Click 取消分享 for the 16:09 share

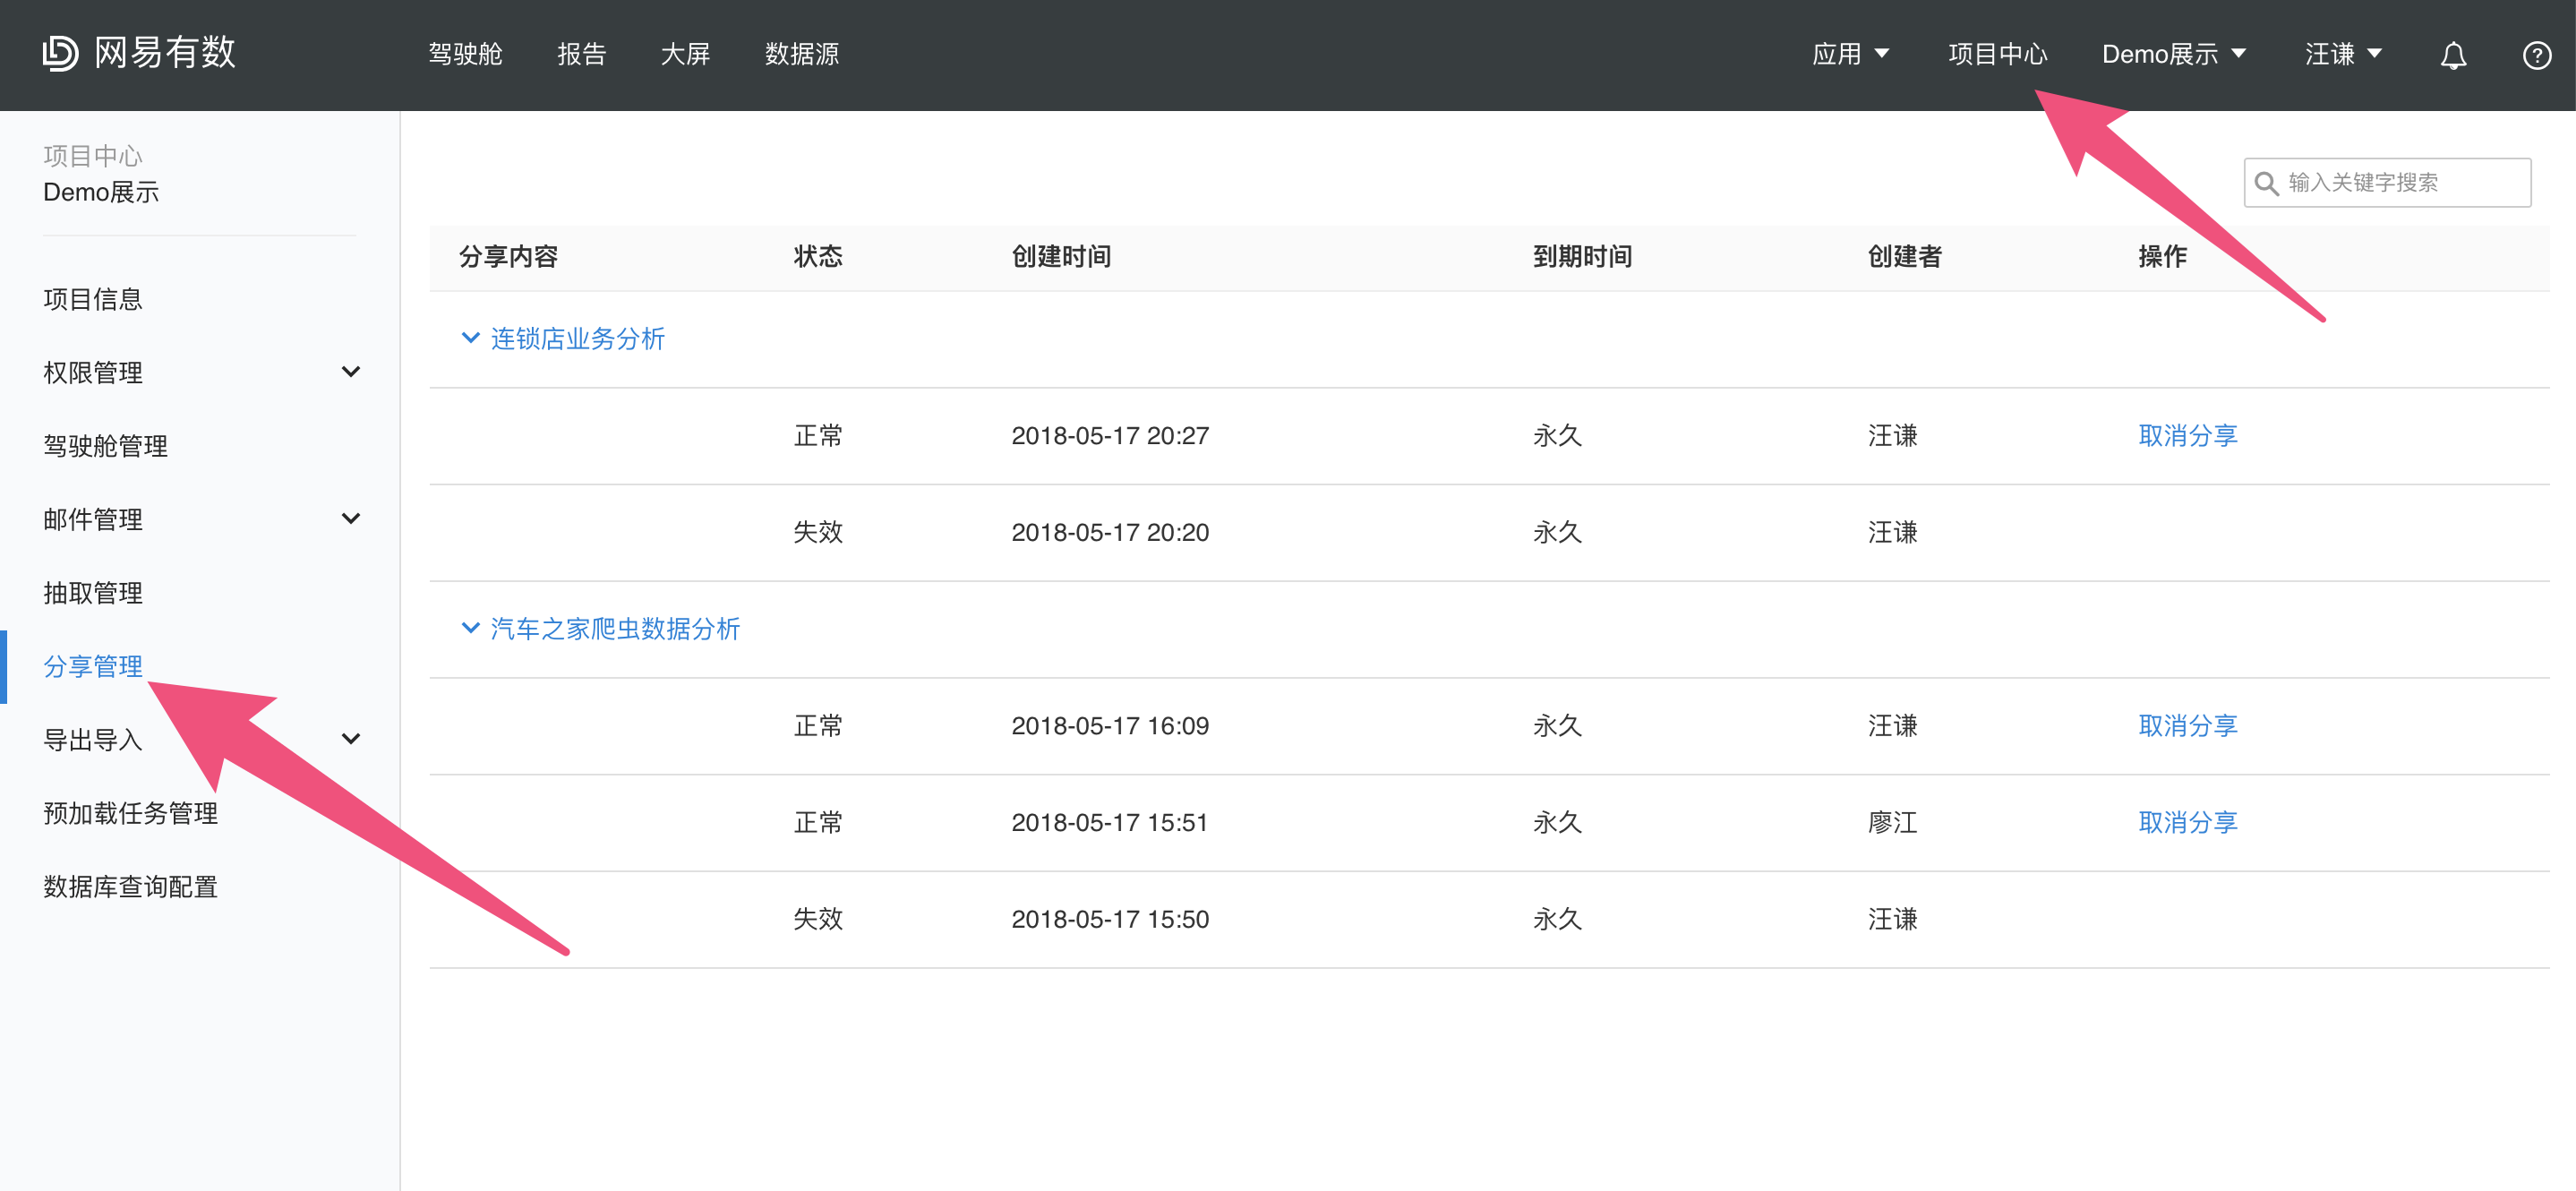2187,726
